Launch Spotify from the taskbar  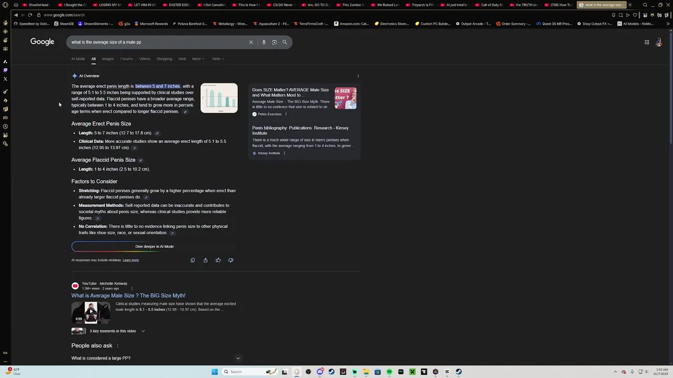pyautogui.click(x=389, y=372)
